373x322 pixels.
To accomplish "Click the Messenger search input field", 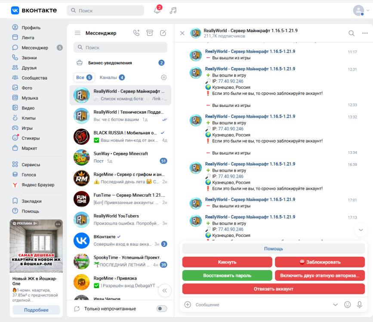I will [120, 48].
